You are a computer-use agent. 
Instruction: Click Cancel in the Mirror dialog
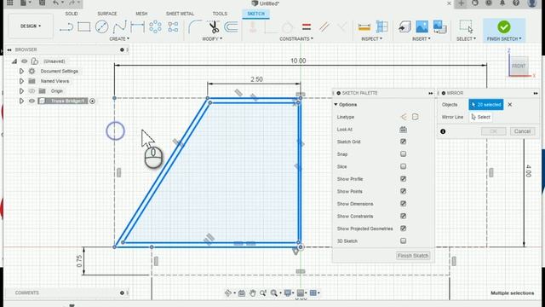pyautogui.click(x=522, y=131)
